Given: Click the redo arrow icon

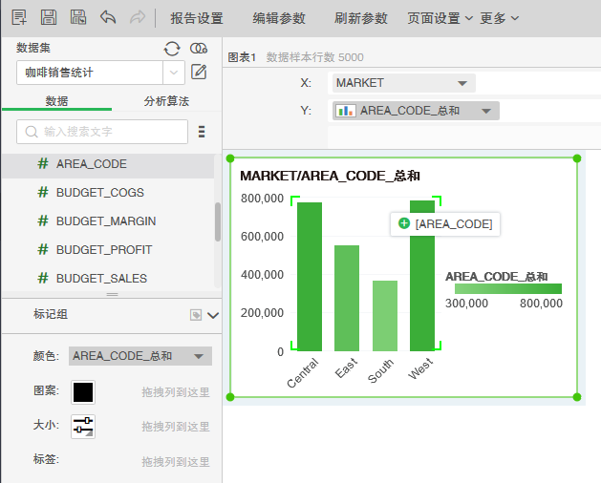Looking at the screenshot, I should [x=137, y=17].
